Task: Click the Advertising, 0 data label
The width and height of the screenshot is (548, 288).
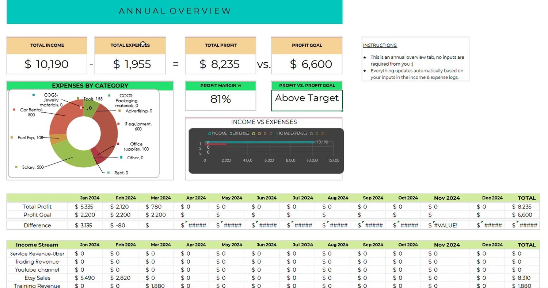Action: [x=139, y=111]
